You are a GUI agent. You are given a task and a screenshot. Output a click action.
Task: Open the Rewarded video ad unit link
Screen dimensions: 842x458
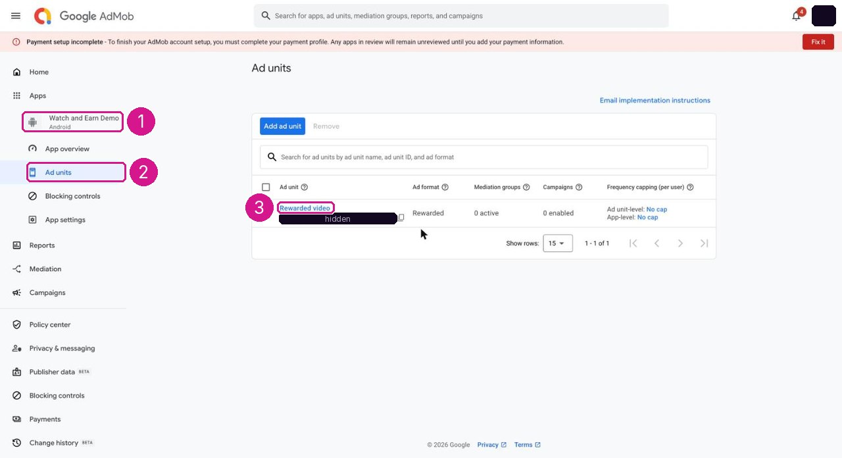click(x=305, y=209)
